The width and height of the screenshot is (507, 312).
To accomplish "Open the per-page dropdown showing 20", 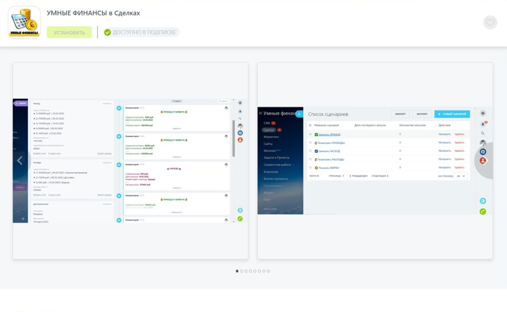I will point(461,176).
